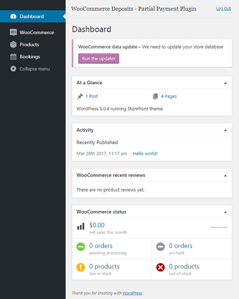Image resolution: width=239 pixels, height=299 pixels.
Task: Click the $0.00 net sales link
Action: click(x=97, y=225)
